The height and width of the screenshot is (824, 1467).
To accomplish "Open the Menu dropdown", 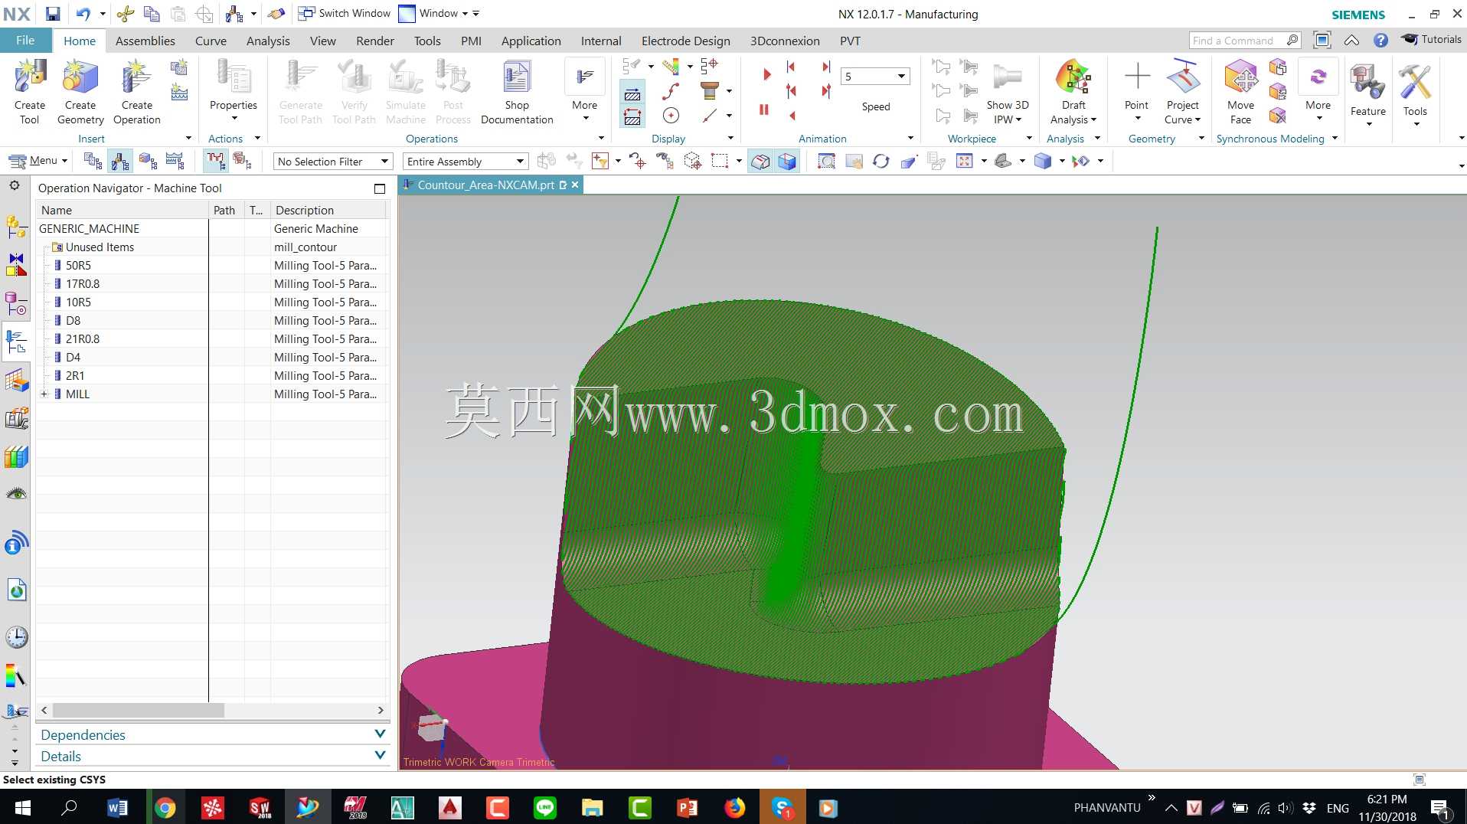I will [38, 161].
